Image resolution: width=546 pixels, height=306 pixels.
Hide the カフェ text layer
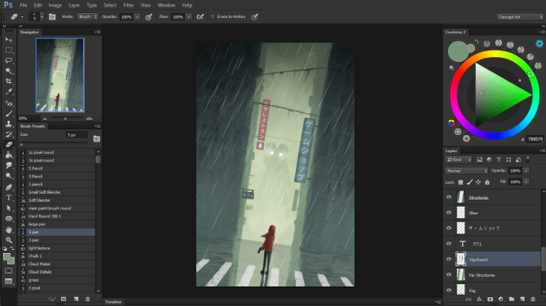point(449,244)
